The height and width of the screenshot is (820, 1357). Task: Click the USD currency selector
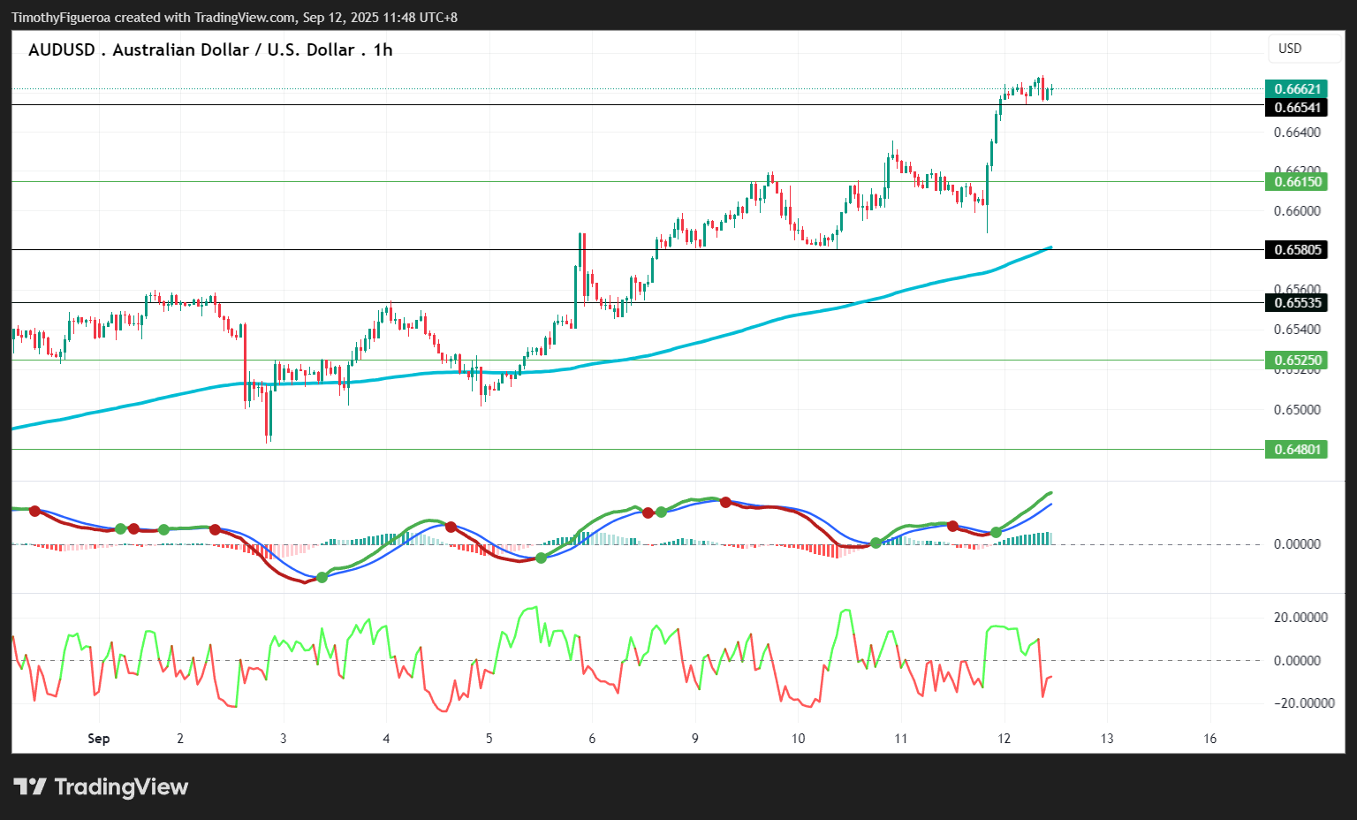click(x=1304, y=49)
